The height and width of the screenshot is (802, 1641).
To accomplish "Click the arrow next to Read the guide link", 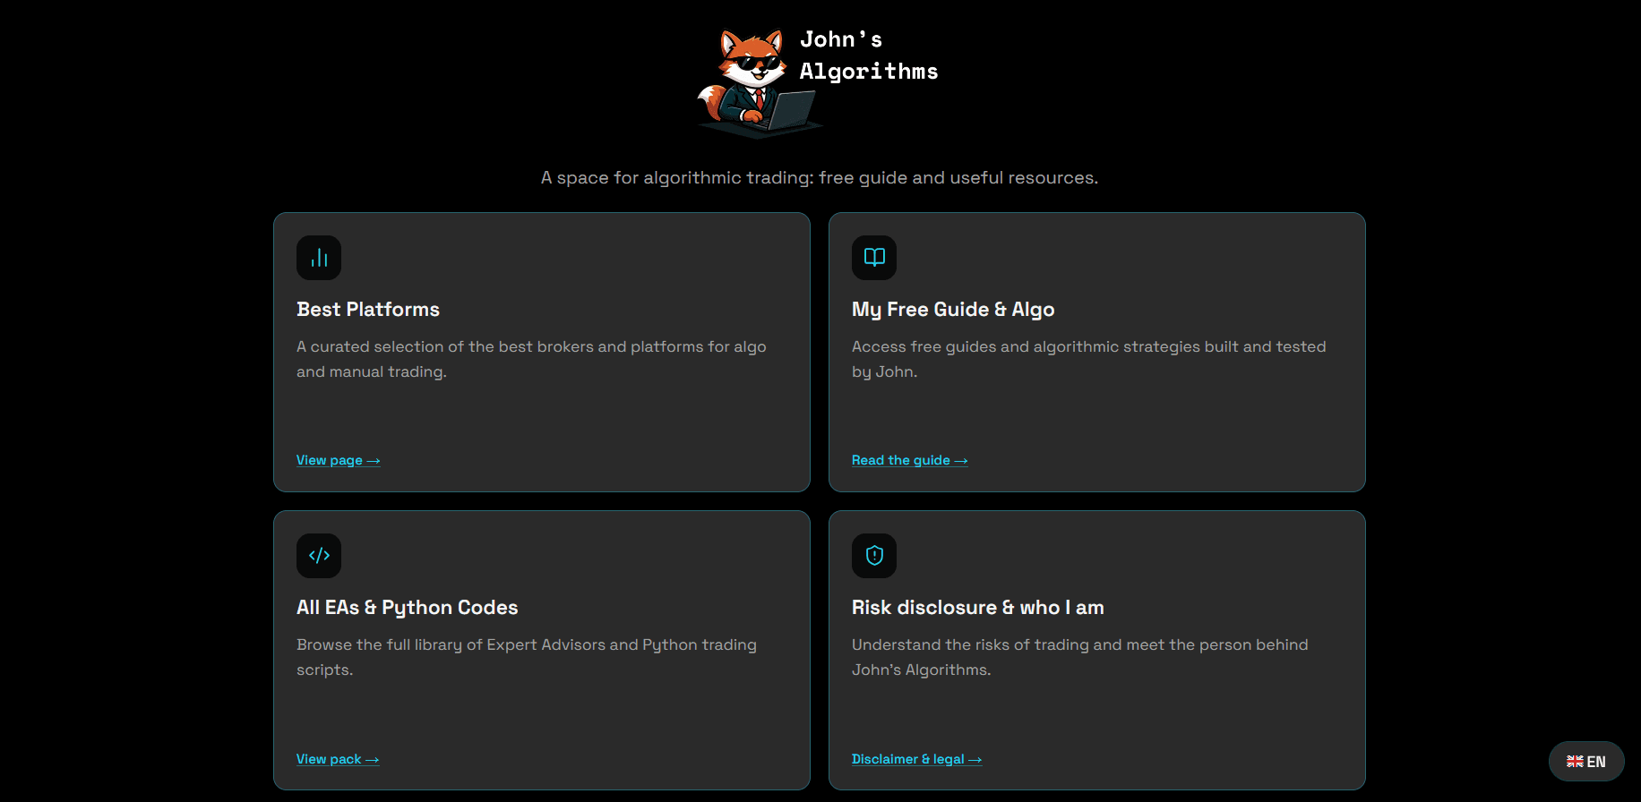I will point(961,459).
